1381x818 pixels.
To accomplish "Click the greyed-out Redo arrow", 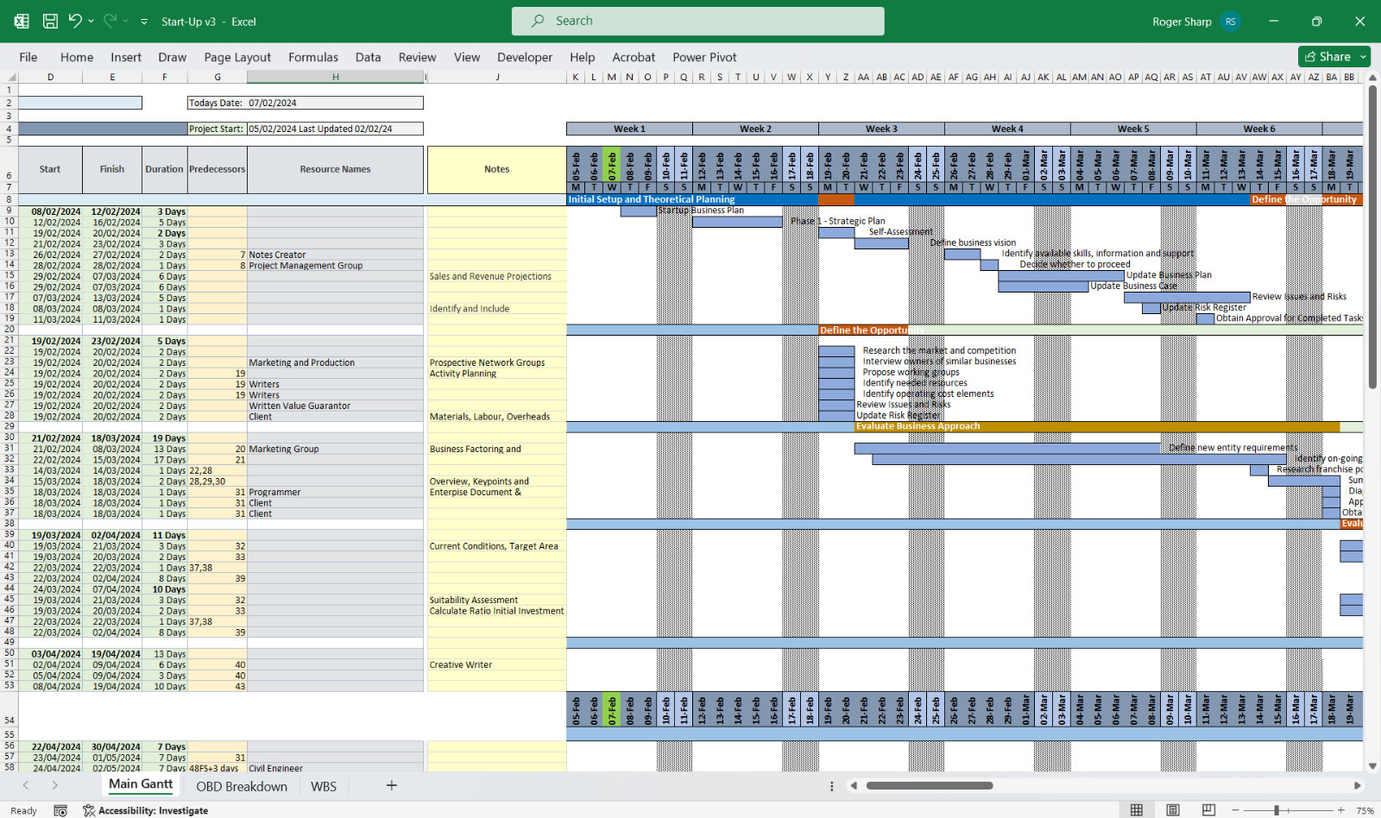I will pos(110,22).
